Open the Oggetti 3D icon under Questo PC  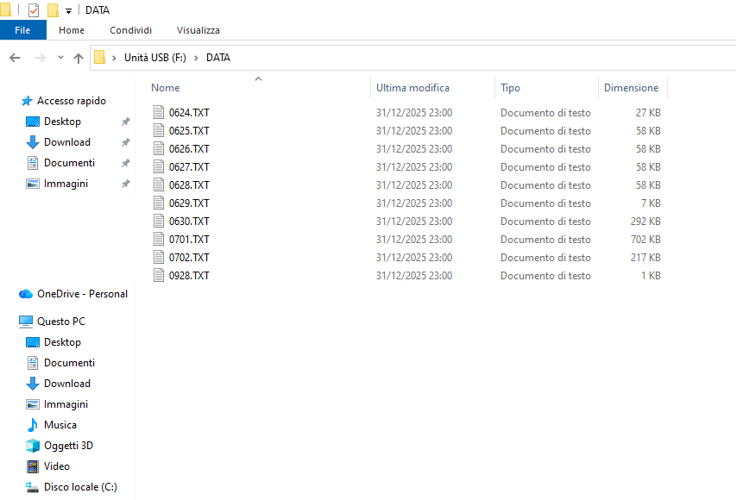coord(33,446)
